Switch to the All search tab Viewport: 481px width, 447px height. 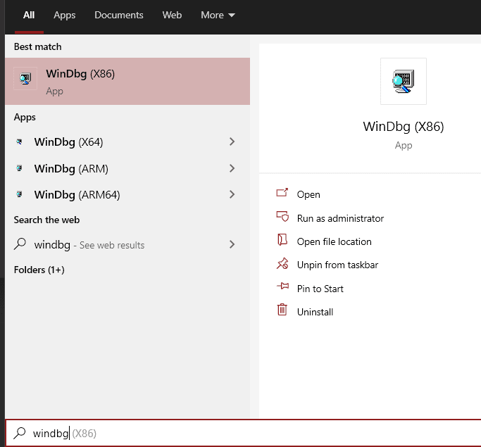(x=29, y=15)
